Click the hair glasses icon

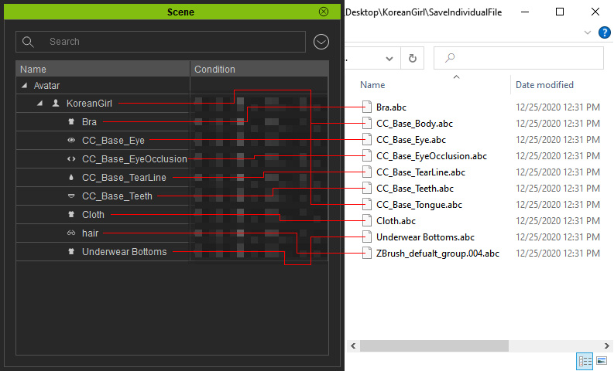coord(71,233)
